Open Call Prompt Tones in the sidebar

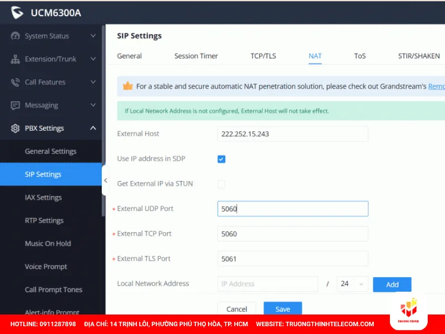pos(51,289)
